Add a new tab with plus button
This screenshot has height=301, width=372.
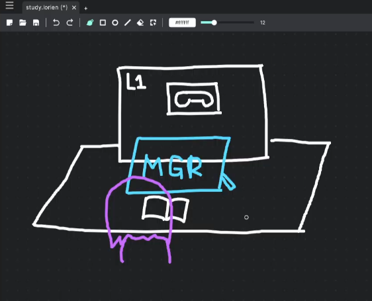pyautogui.click(x=85, y=9)
